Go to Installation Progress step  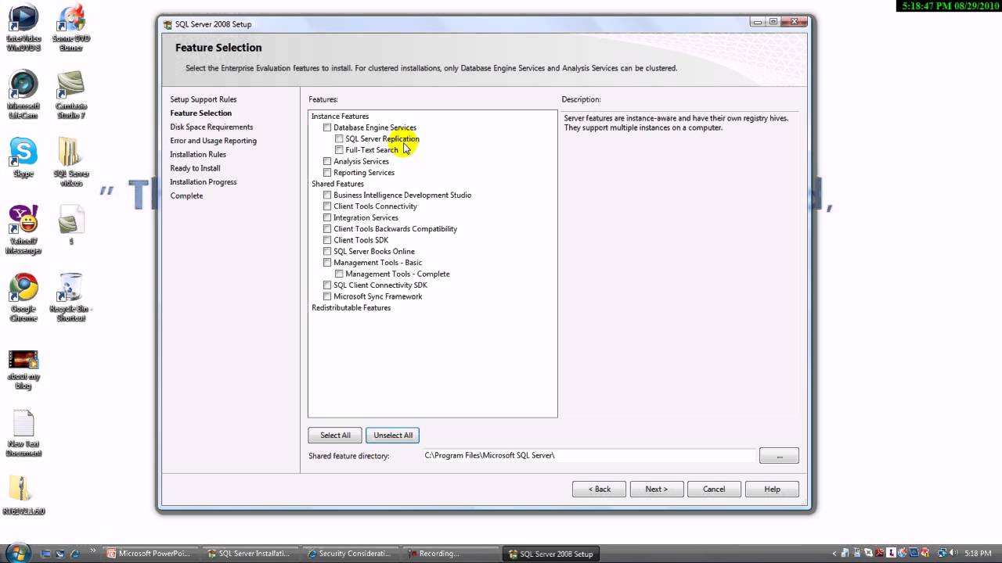click(203, 182)
